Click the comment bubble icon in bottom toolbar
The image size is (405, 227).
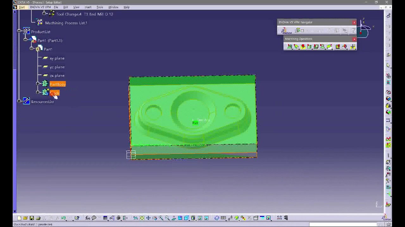pos(94,218)
